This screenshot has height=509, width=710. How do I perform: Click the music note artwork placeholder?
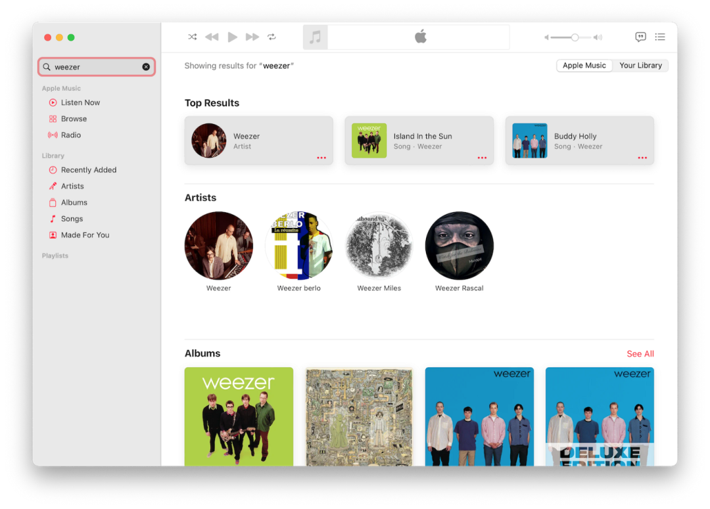coord(315,37)
